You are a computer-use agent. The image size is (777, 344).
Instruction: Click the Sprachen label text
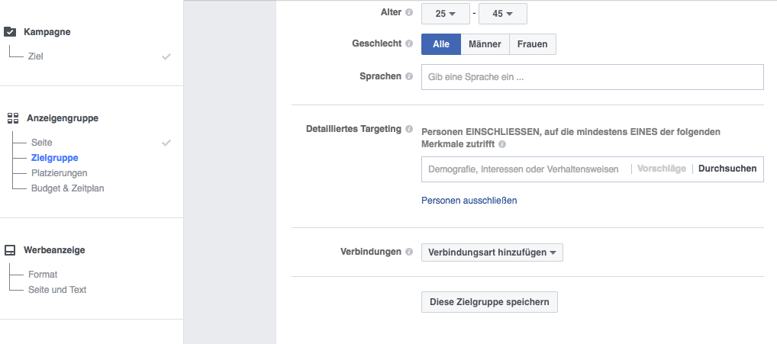[x=381, y=76]
